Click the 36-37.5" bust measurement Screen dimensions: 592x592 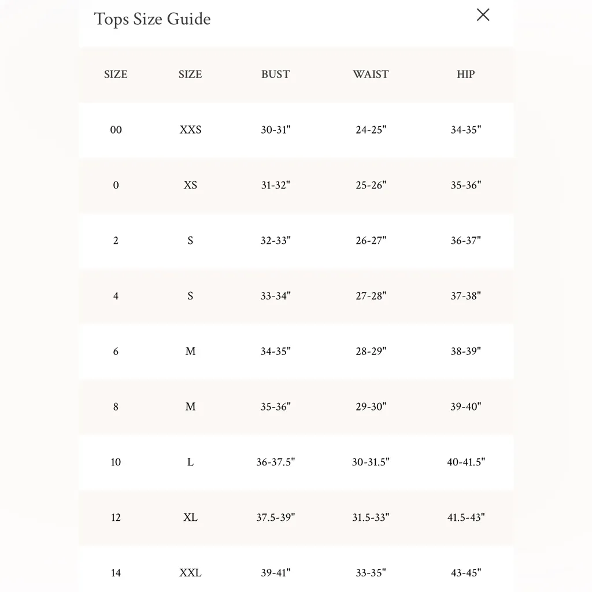coord(275,462)
